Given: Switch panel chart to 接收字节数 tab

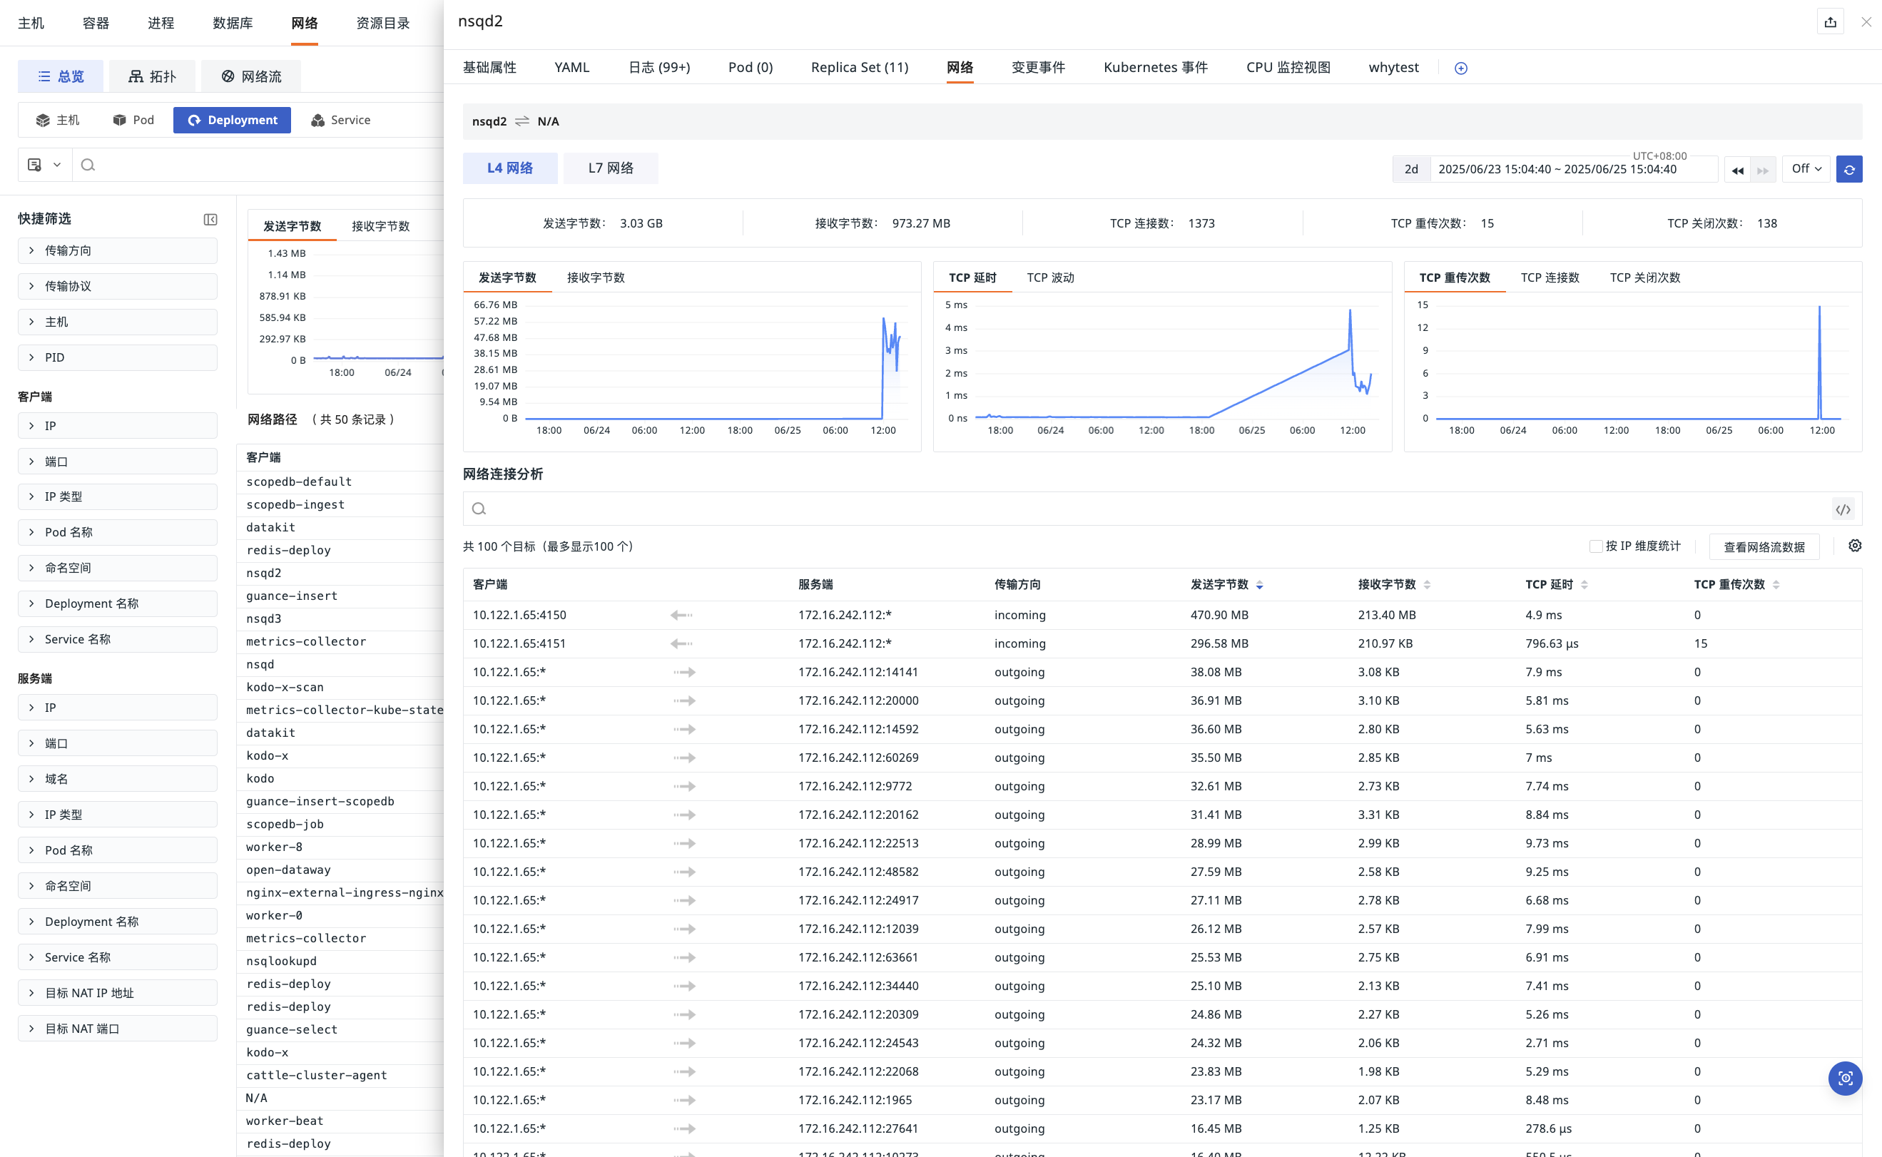Looking at the screenshot, I should pyautogui.click(x=596, y=277).
